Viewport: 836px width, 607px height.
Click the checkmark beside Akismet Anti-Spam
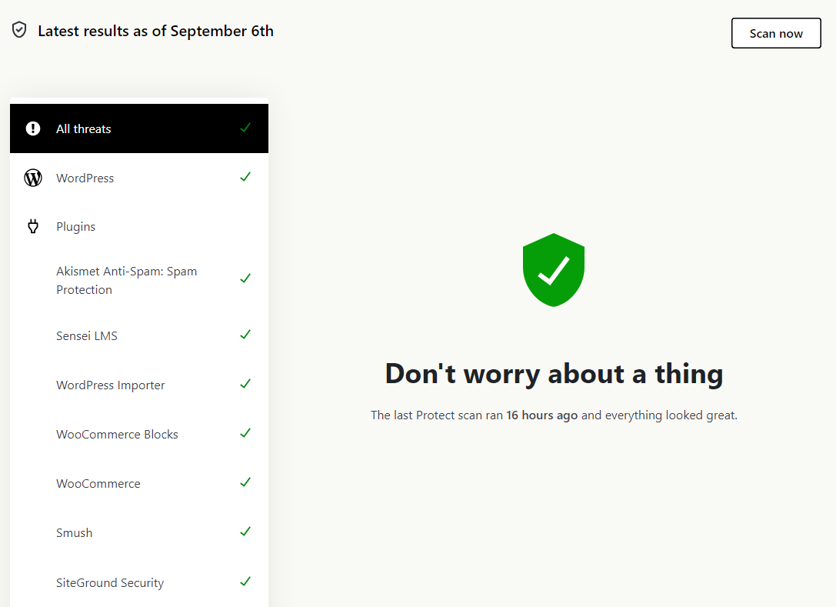coord(245,278)
